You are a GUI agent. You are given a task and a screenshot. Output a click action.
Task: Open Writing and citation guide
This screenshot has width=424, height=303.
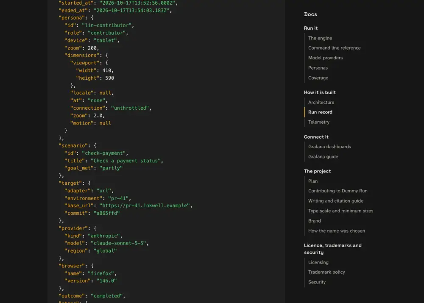tap(335, 201)
